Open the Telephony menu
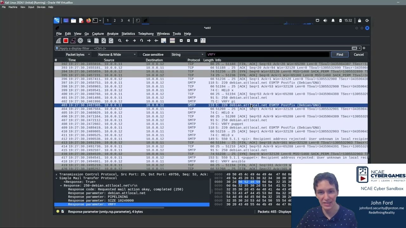Image resolution: width=406 pixels, height=228 pixels. tap(146, 34)
